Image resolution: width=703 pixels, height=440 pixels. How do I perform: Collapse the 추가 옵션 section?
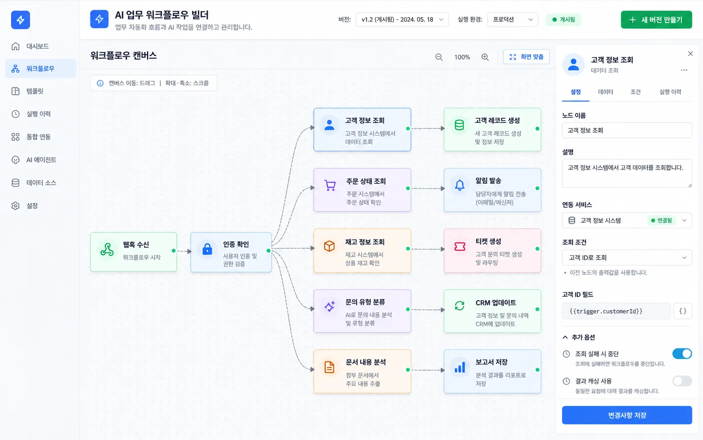[x=579, y=337]
